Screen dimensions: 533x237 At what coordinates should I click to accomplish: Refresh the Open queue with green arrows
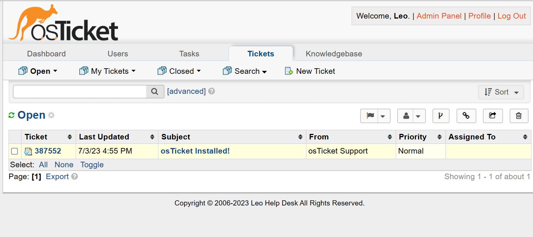[x=11, y=115]
